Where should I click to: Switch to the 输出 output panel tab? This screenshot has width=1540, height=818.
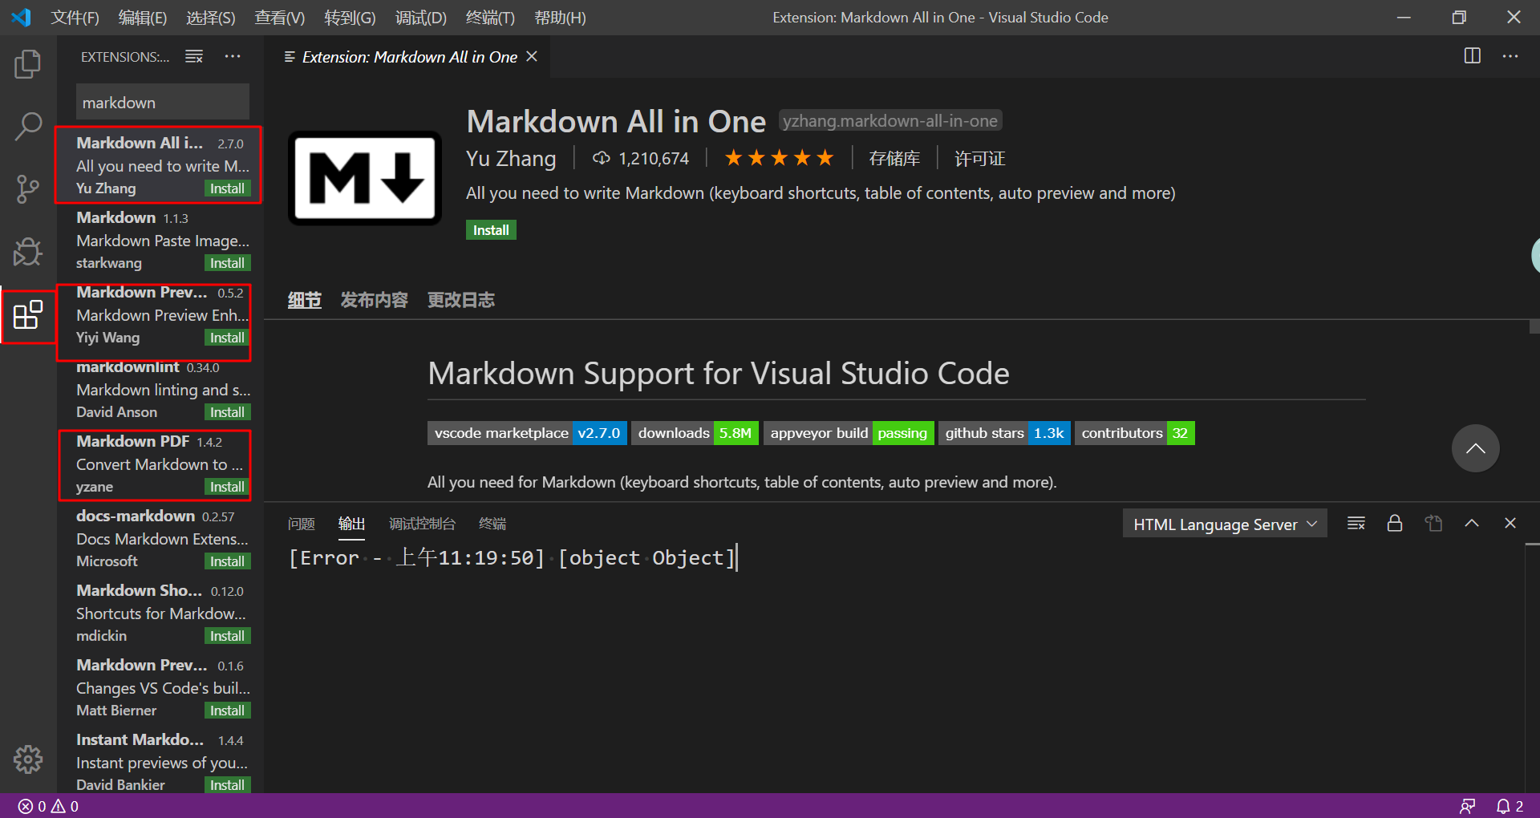pos(351,524)
